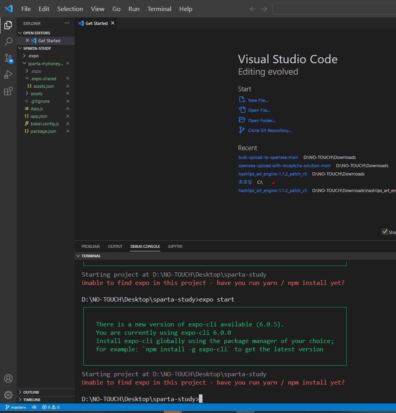Open the Go menu
The width and height of the screenshot is (396, 413).
pyautogui.click(x=116, y=9)
